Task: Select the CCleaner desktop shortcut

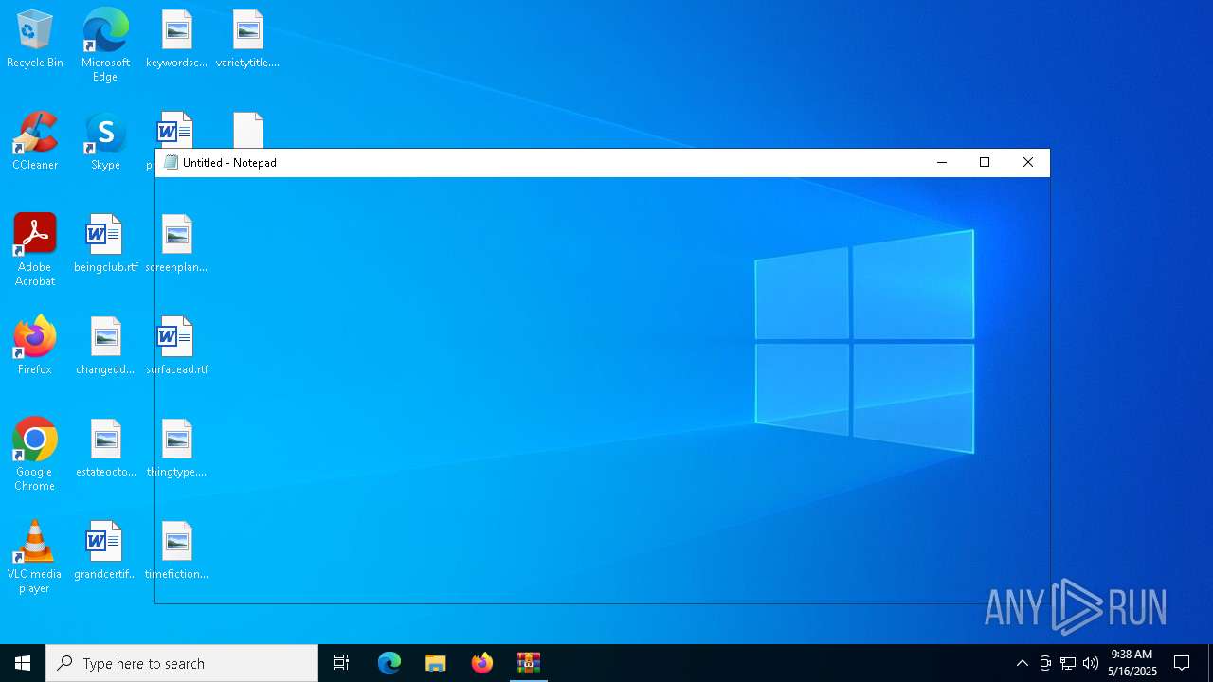Action: pos(35,142)
